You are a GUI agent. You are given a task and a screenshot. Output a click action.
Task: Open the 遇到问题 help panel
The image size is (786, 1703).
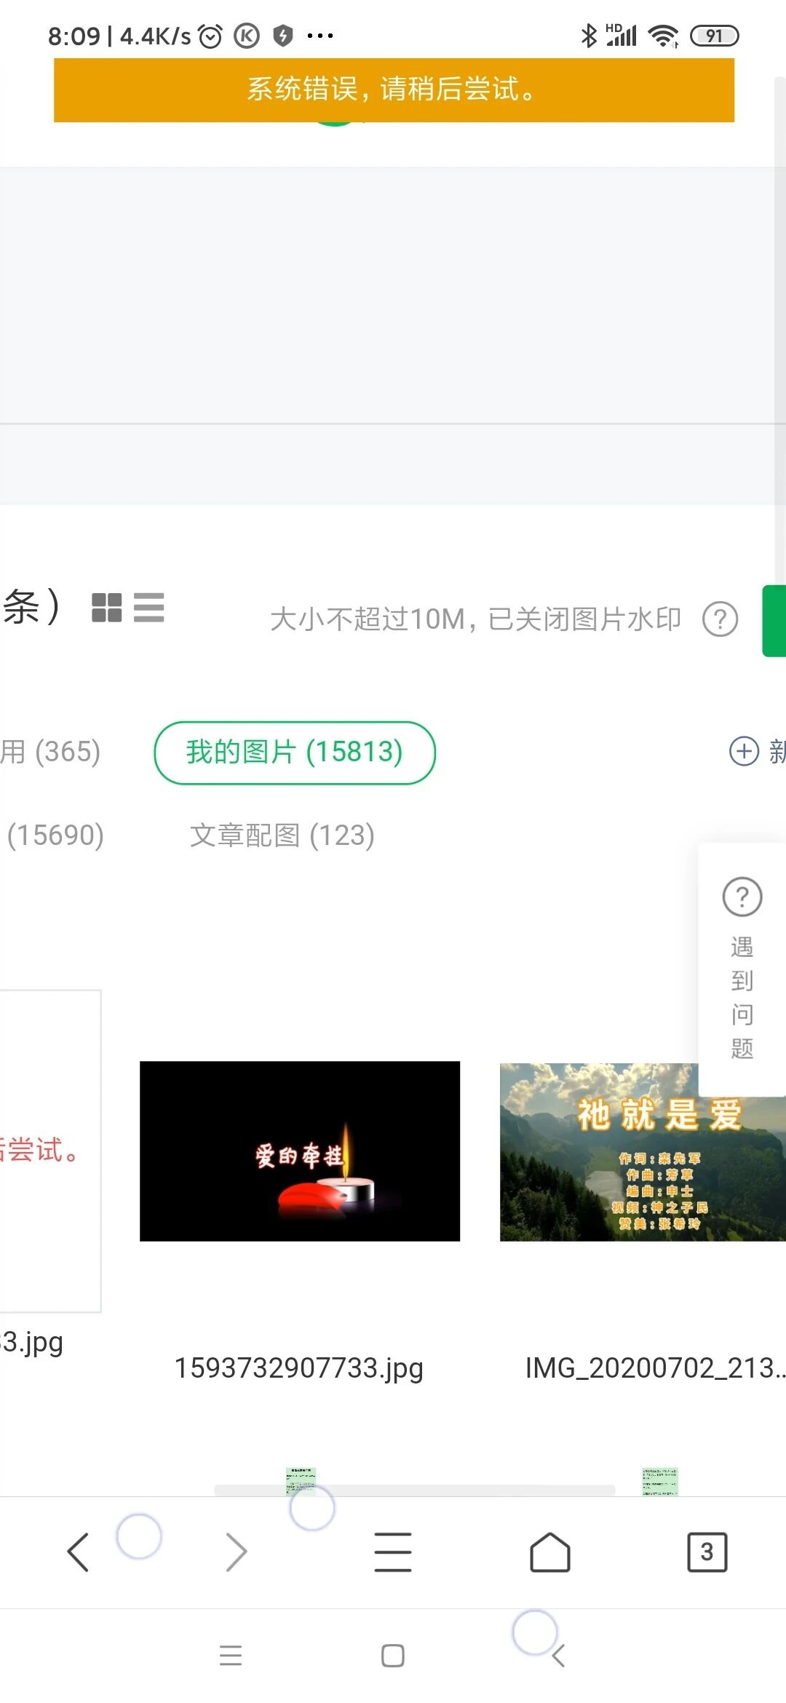(x=742, y=969)
